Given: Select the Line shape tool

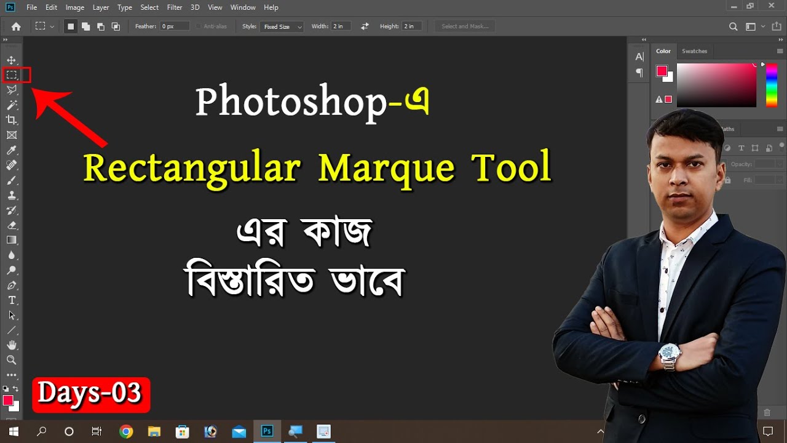Looking at the screenshot, I should 12,330.
